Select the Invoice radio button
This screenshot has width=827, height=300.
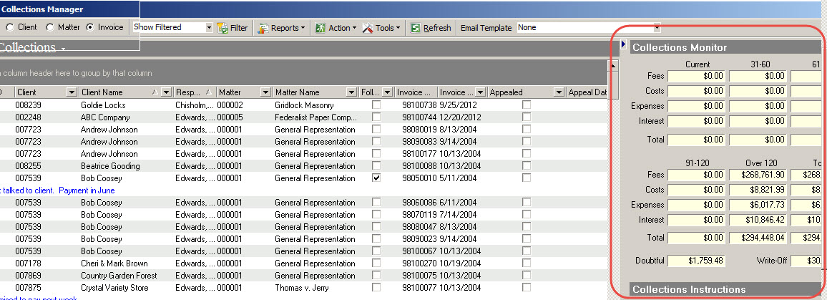[90, 27]
